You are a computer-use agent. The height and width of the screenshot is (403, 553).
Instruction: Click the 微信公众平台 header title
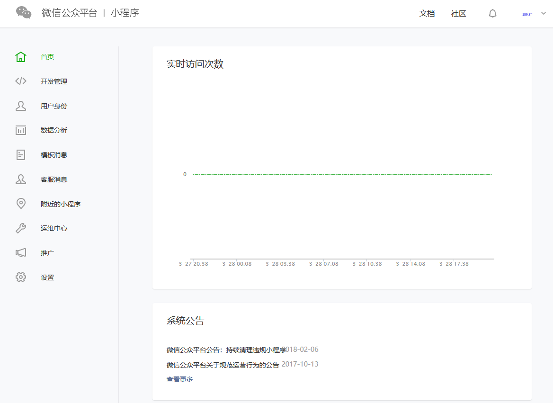click(x=70, y=13)
